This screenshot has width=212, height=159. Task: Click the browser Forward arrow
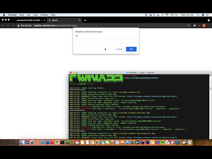(x=8, y=26)
